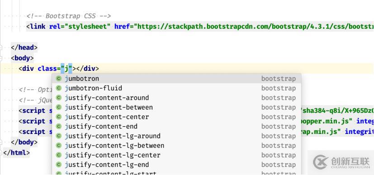Click the class icon beside justify-content-between
The image size is (374, 175).
[x=59, y=107]
